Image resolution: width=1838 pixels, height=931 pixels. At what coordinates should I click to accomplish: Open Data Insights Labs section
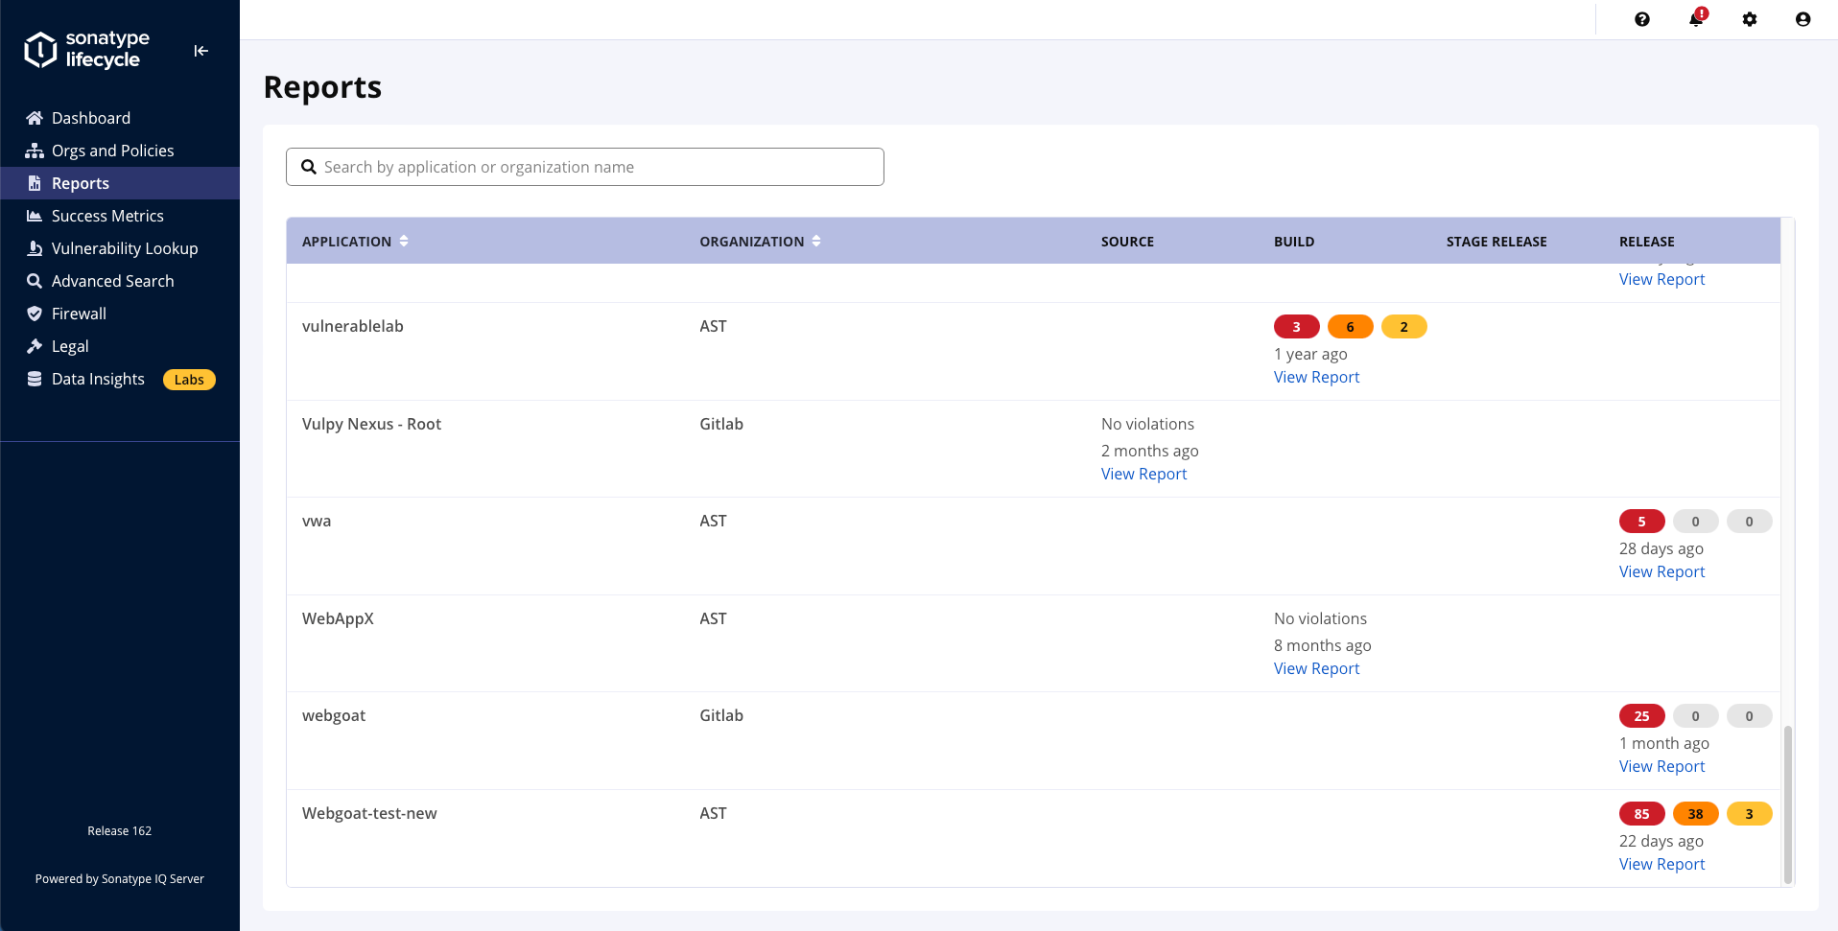pos(98,379)
